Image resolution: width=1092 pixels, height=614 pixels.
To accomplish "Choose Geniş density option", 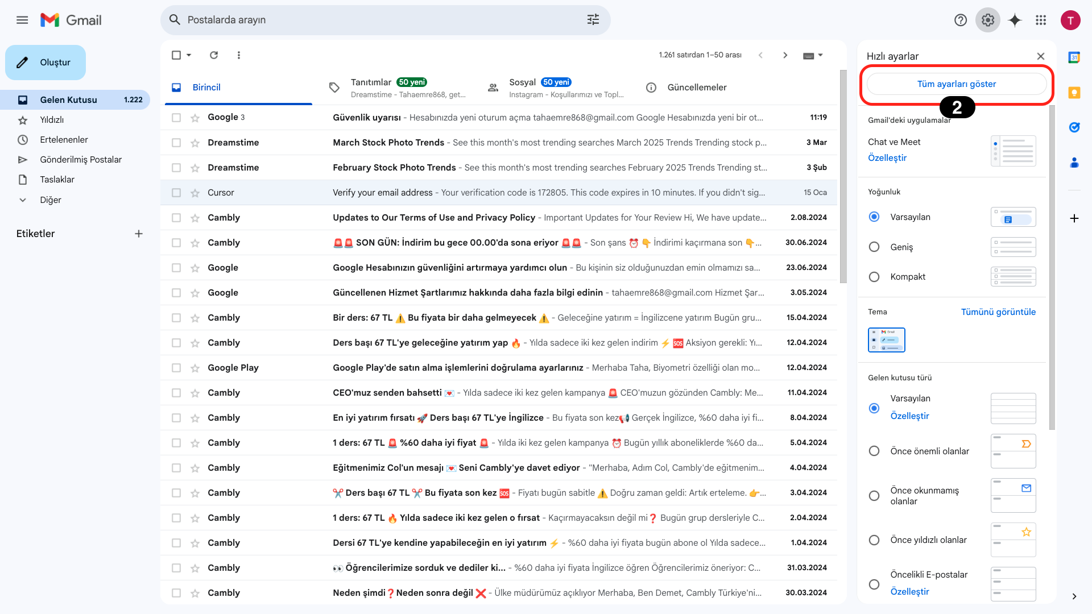I will click(874, 247).
